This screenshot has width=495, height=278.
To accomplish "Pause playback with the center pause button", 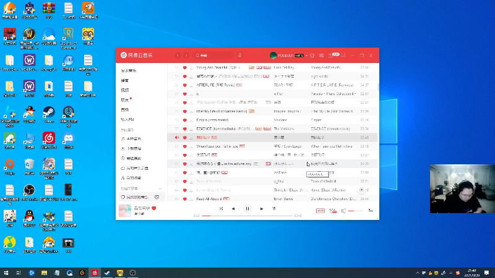I will (x=247, y=209).
